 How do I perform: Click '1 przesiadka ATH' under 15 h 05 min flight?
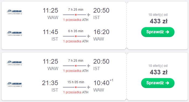coord(76,92)
